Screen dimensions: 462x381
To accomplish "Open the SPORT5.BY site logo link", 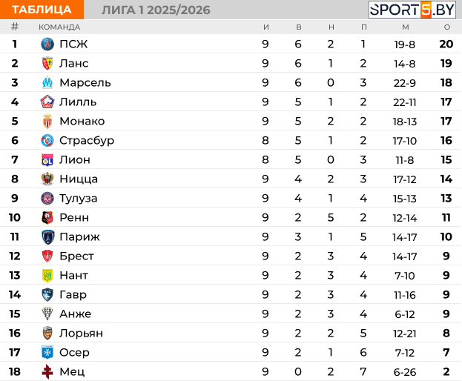I will (412, 10).
